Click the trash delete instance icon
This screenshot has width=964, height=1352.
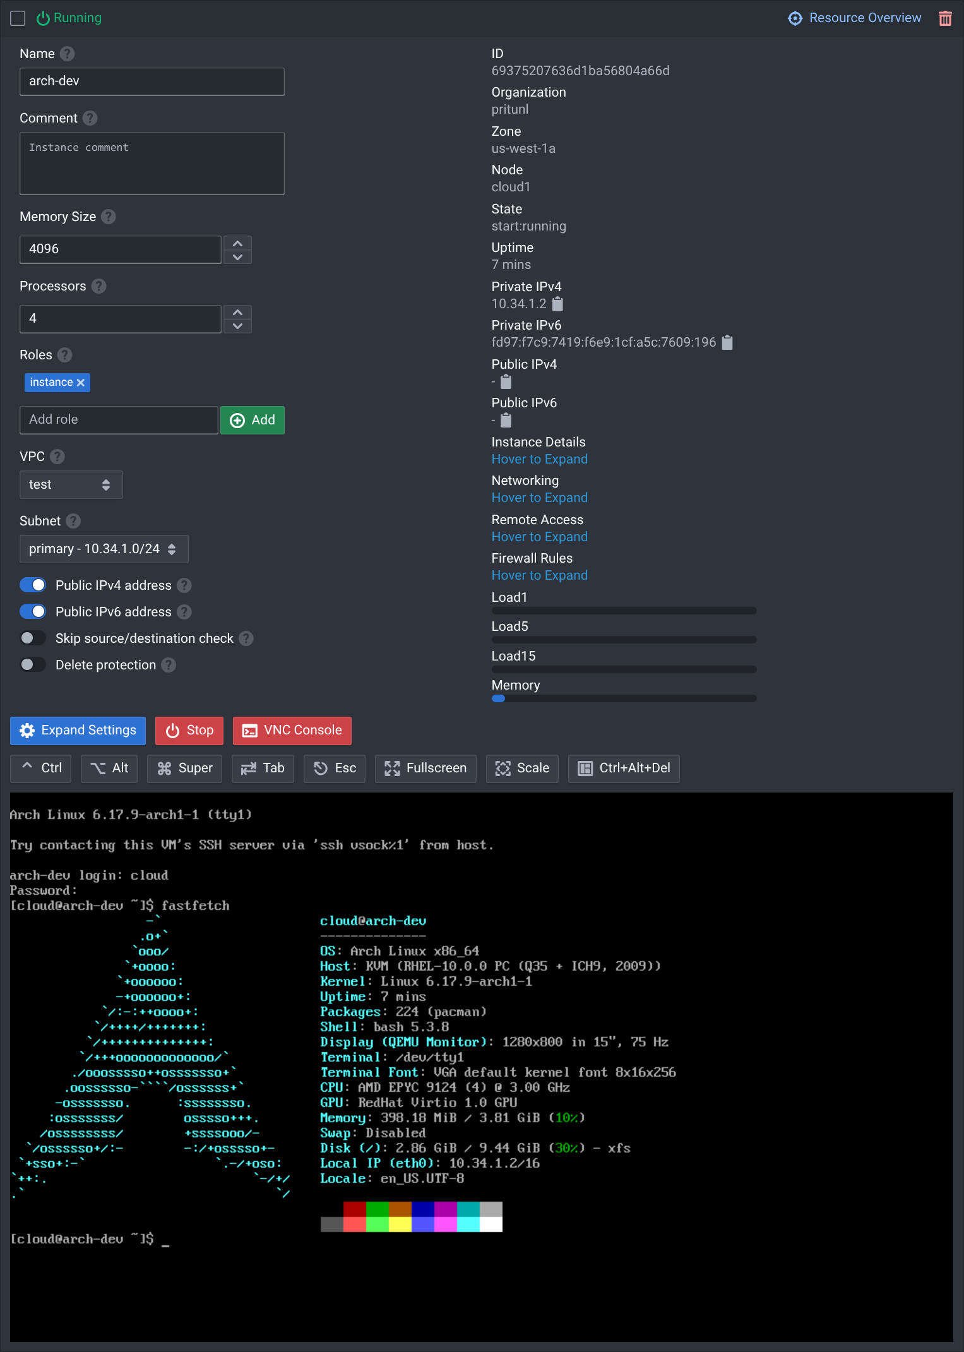(x=944, y=18)
